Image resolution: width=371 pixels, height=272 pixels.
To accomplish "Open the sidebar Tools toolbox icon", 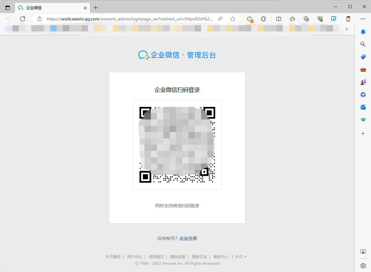I will [363, 69].
